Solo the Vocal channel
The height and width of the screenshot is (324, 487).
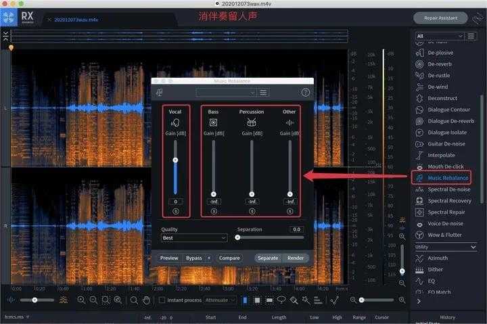(175, 211)
